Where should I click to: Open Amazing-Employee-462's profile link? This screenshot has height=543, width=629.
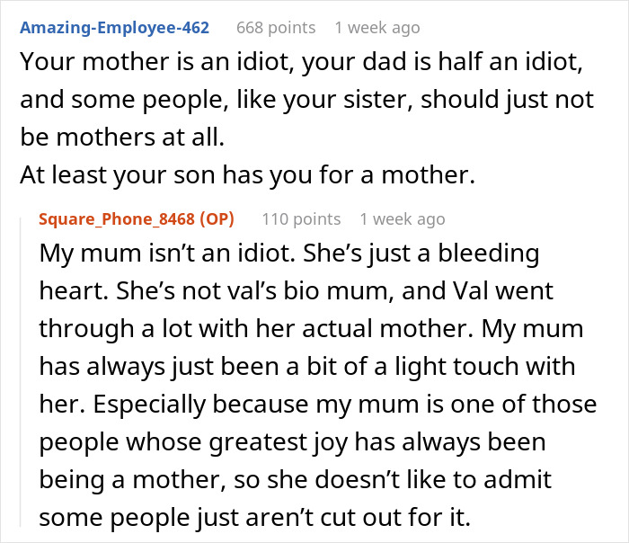coord(114,28)
